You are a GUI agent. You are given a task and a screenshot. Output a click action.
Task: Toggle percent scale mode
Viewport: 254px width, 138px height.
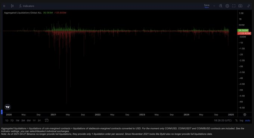pos(236,120)
